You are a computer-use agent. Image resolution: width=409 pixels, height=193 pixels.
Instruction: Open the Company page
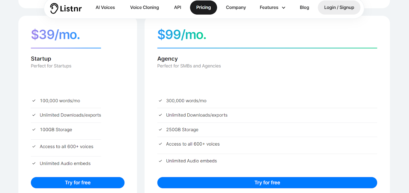(x=236, y=8)
